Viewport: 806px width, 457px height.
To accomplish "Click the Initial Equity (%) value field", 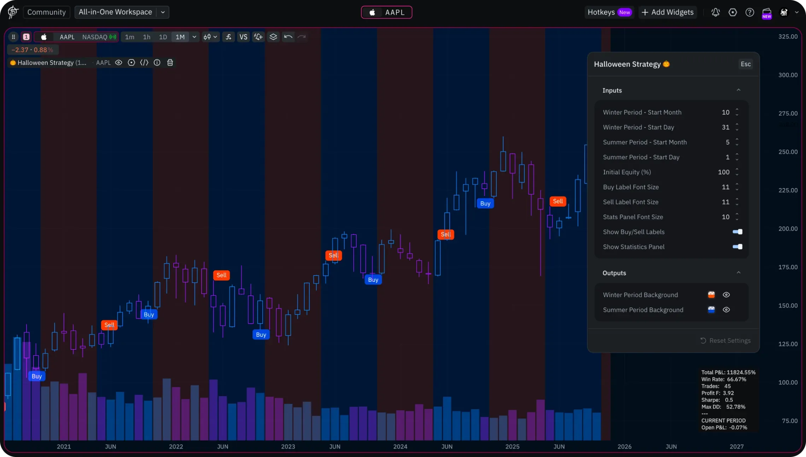I will (x=723, y=172).
